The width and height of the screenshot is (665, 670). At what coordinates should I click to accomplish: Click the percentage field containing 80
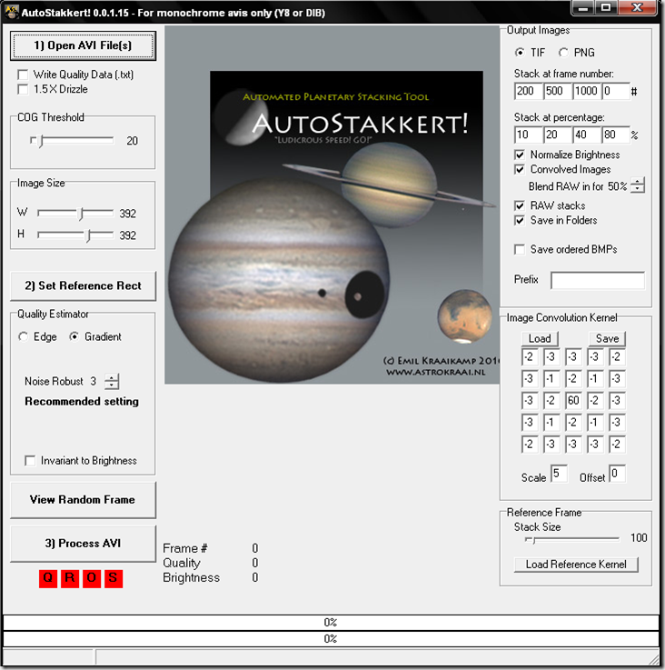[615, 135]
